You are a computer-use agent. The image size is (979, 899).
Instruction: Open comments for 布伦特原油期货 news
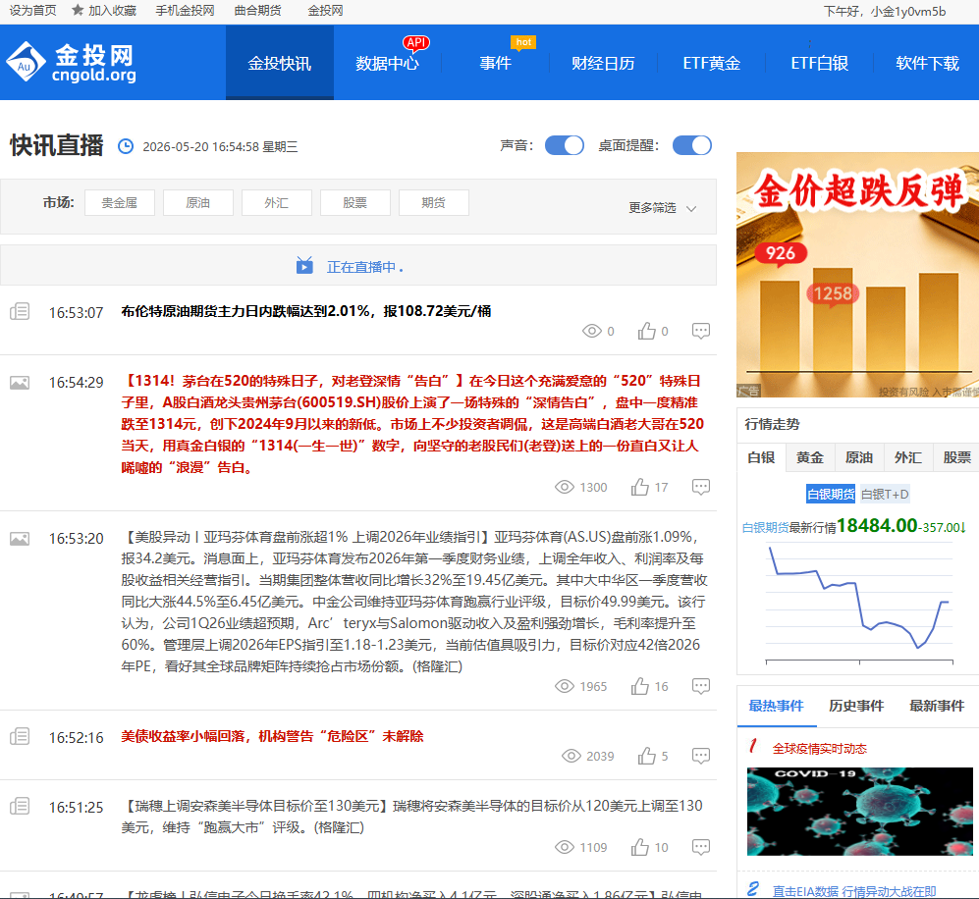tap(700, 331)
